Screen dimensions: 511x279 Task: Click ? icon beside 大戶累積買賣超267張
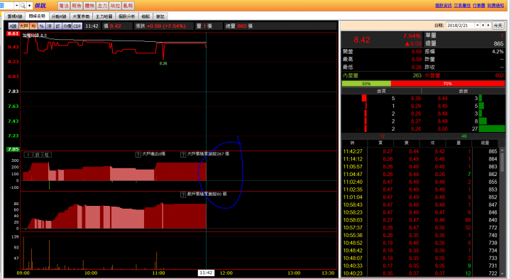point(183,155)
